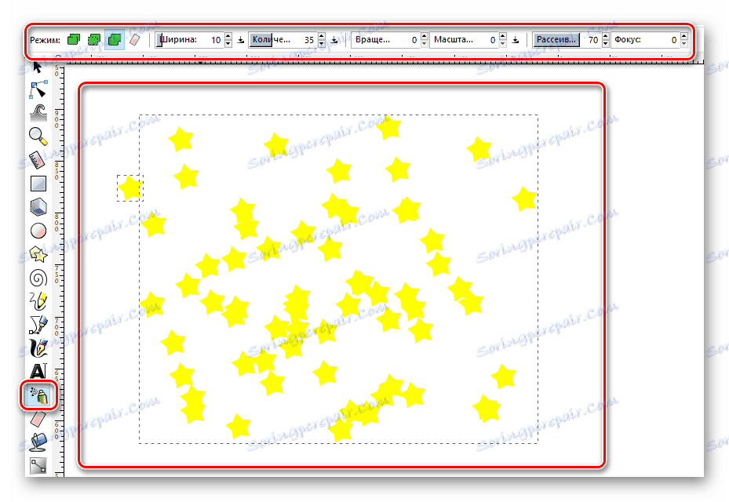Select the Rectangle tool
This screenshot has width=729, height=502.
(x=38, y=183)
